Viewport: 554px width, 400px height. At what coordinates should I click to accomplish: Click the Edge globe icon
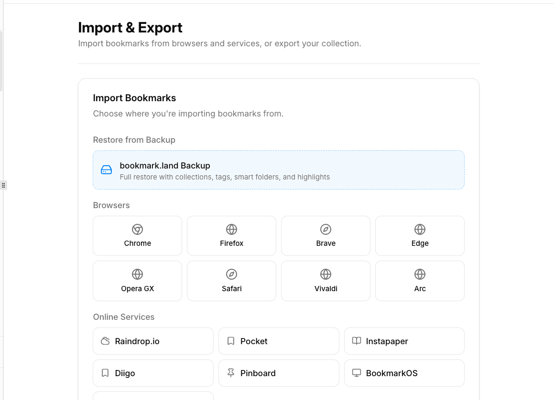[x=420, y=229]
